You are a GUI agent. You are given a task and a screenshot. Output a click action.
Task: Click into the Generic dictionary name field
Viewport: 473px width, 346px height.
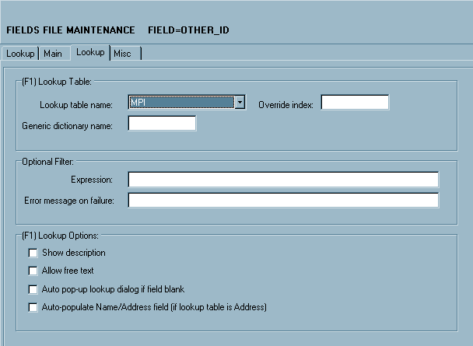[x=162, y=124]
